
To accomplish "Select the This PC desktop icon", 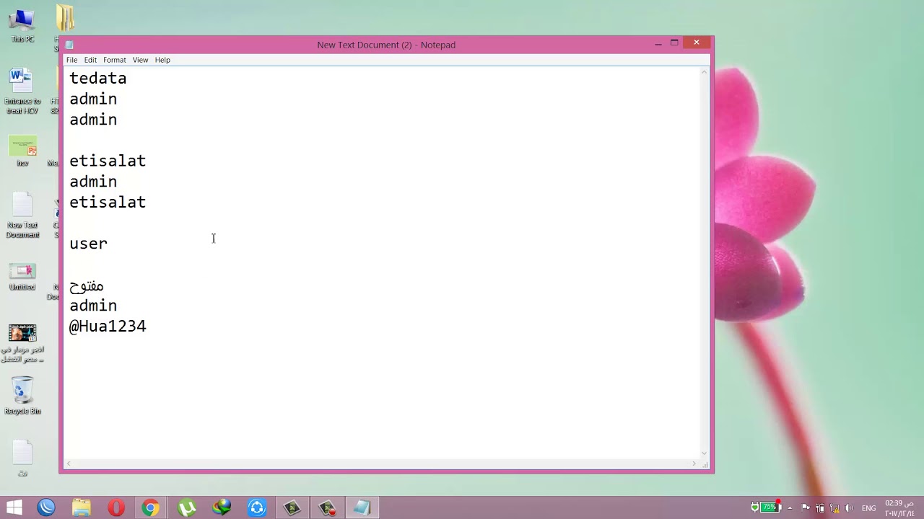I will click(22, 26).
